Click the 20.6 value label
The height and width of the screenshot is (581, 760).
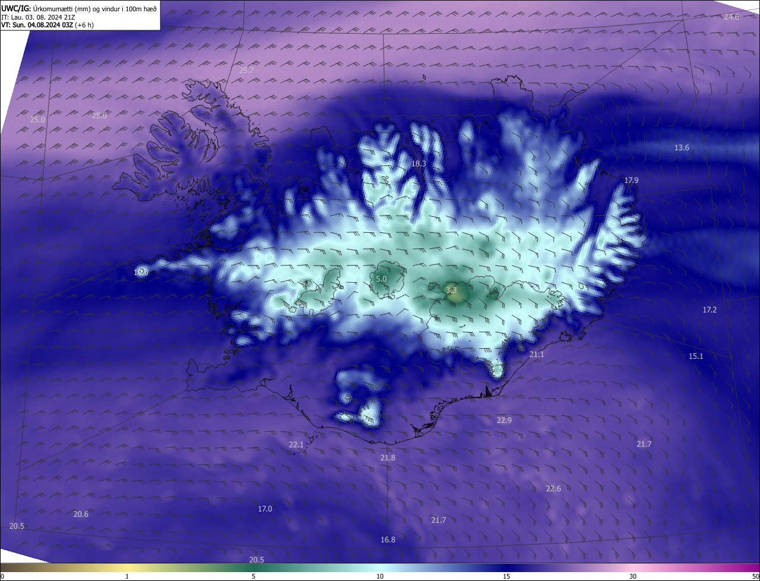(x=81, y=514)
